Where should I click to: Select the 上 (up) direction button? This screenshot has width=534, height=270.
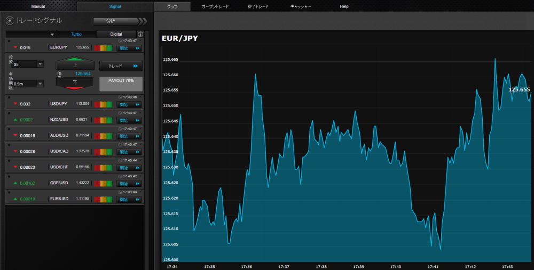click(x=75, y=63)
